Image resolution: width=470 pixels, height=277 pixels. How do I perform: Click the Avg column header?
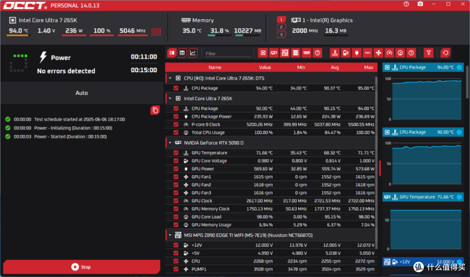pos(335,67)
